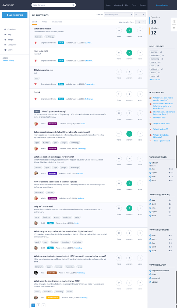
Task: Open the Blog menu item
Action: tap(126, 5)
